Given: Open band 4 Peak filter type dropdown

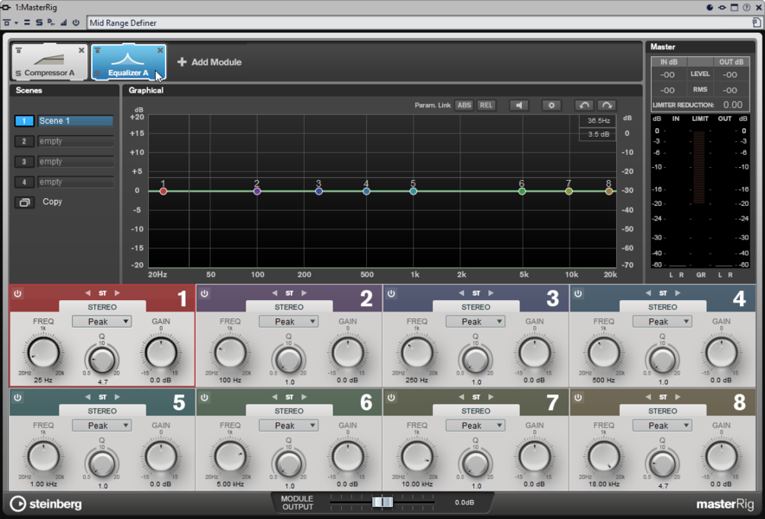Looking at the screenshot, I should [662, 322].
